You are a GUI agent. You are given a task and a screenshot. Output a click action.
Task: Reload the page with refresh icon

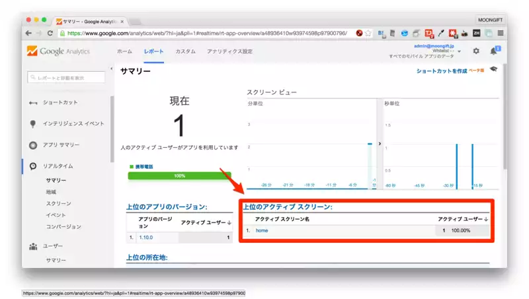coord(50,33)
